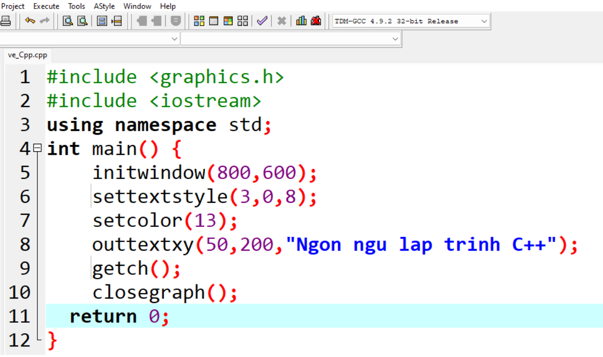Click on the "outtextxy" function name
The image size is (603, 357).
point(143,245)
